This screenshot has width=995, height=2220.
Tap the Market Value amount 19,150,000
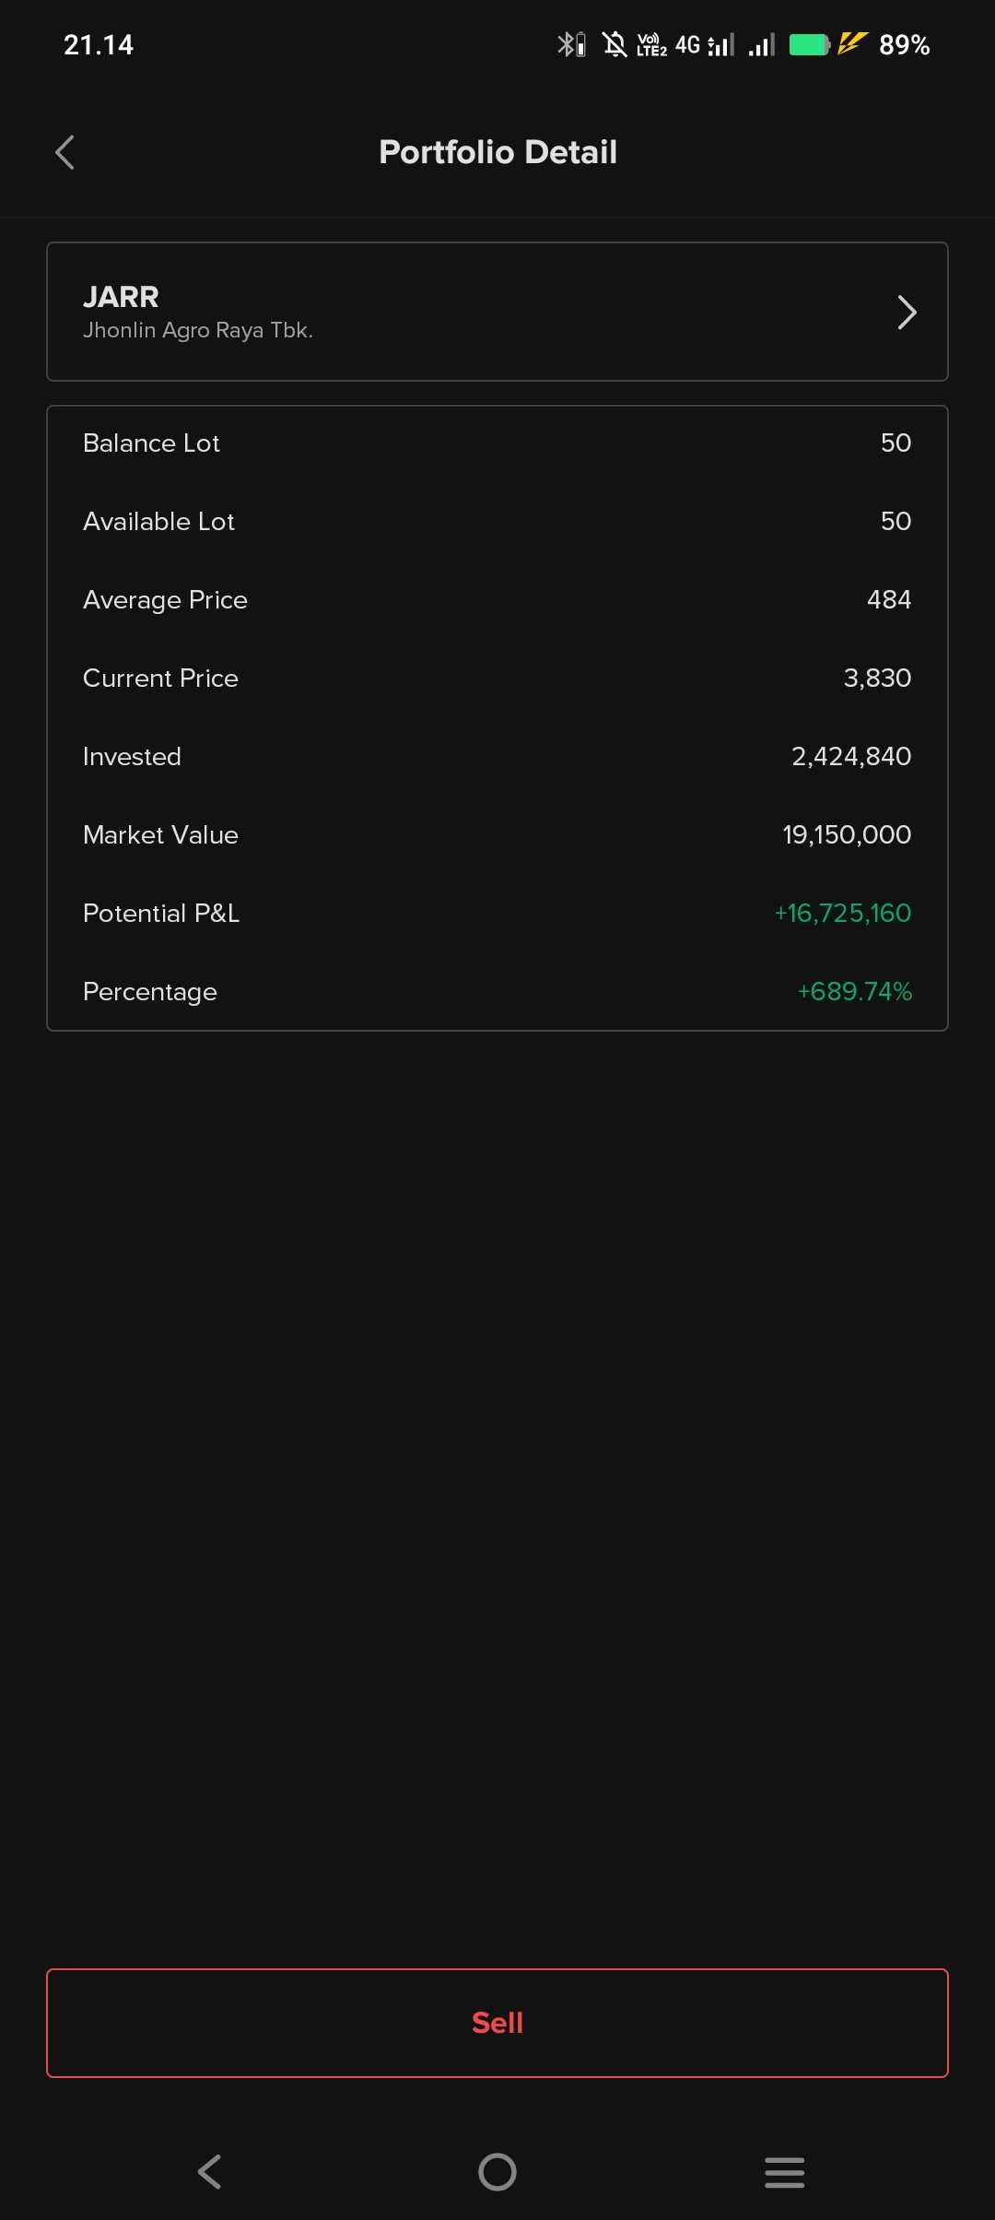846,834
